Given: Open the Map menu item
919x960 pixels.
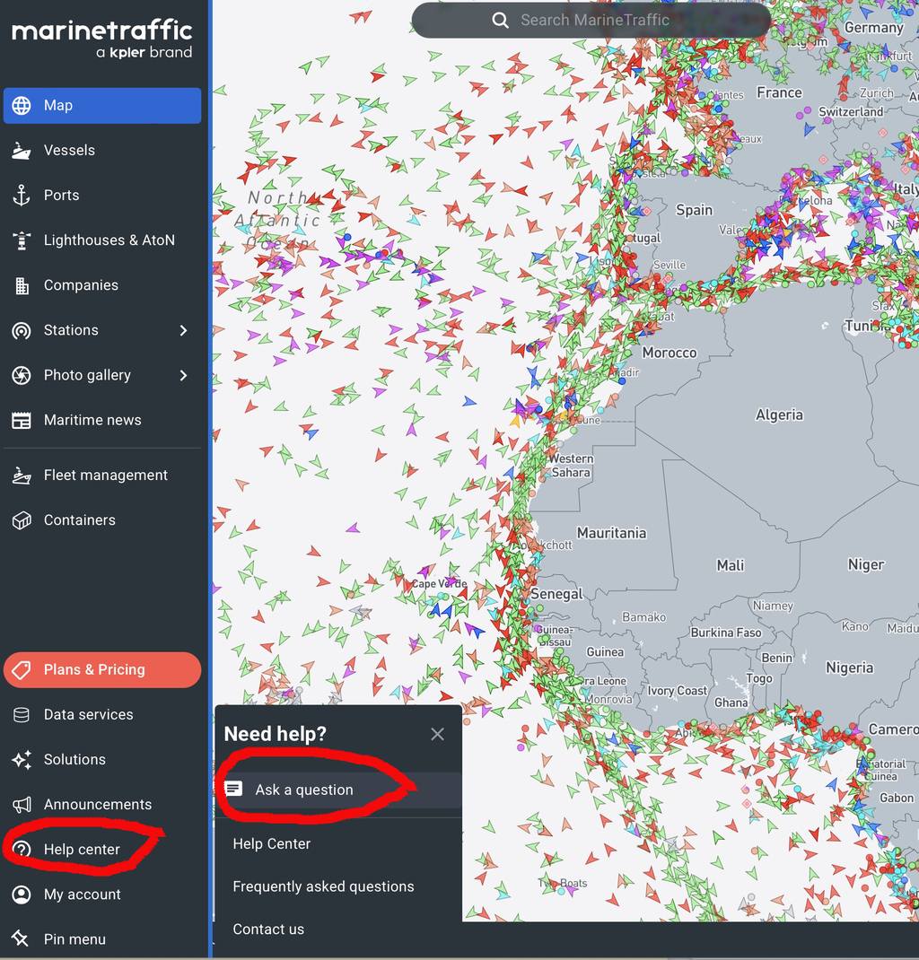Looking at the screenshot, I should (x=102, y=106).
